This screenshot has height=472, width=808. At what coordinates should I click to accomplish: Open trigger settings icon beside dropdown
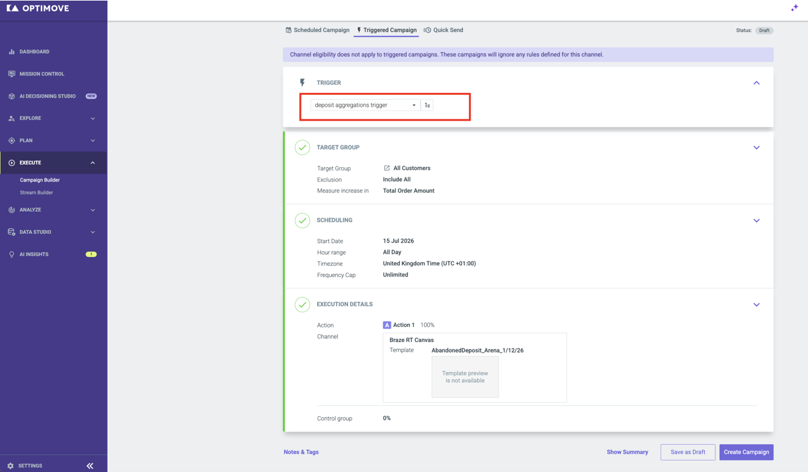(427, 105)
